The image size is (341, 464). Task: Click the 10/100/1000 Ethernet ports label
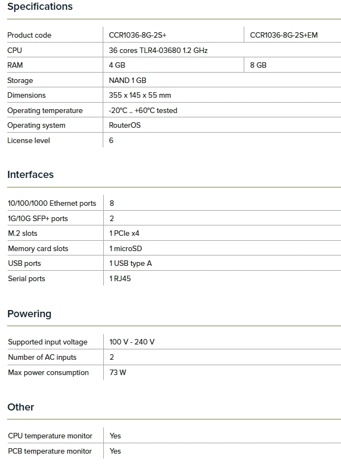(52, 203)
